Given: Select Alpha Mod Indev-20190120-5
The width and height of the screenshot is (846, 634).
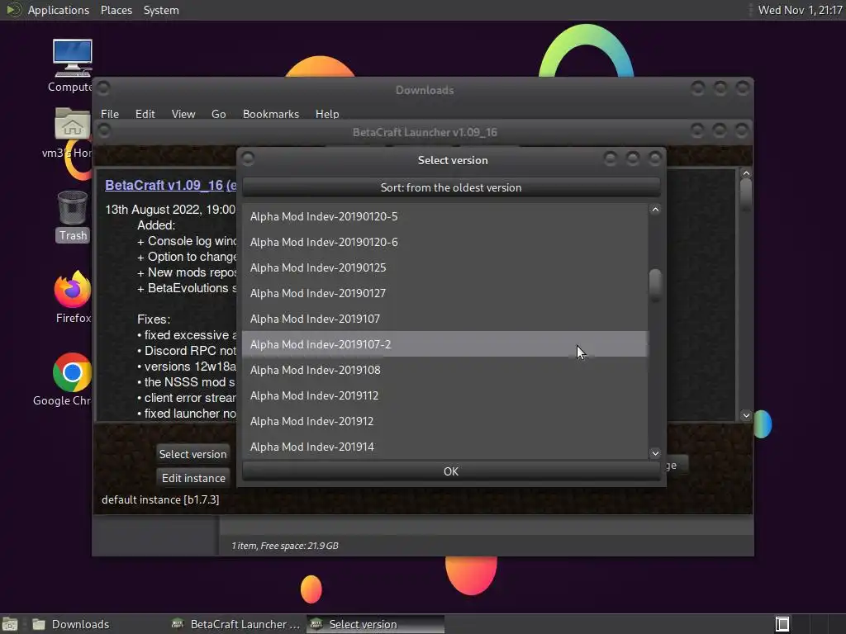Looking at the screenshot, I should 444,216.
